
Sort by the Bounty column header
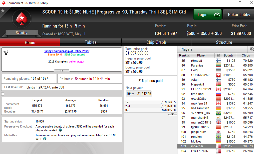229,55
